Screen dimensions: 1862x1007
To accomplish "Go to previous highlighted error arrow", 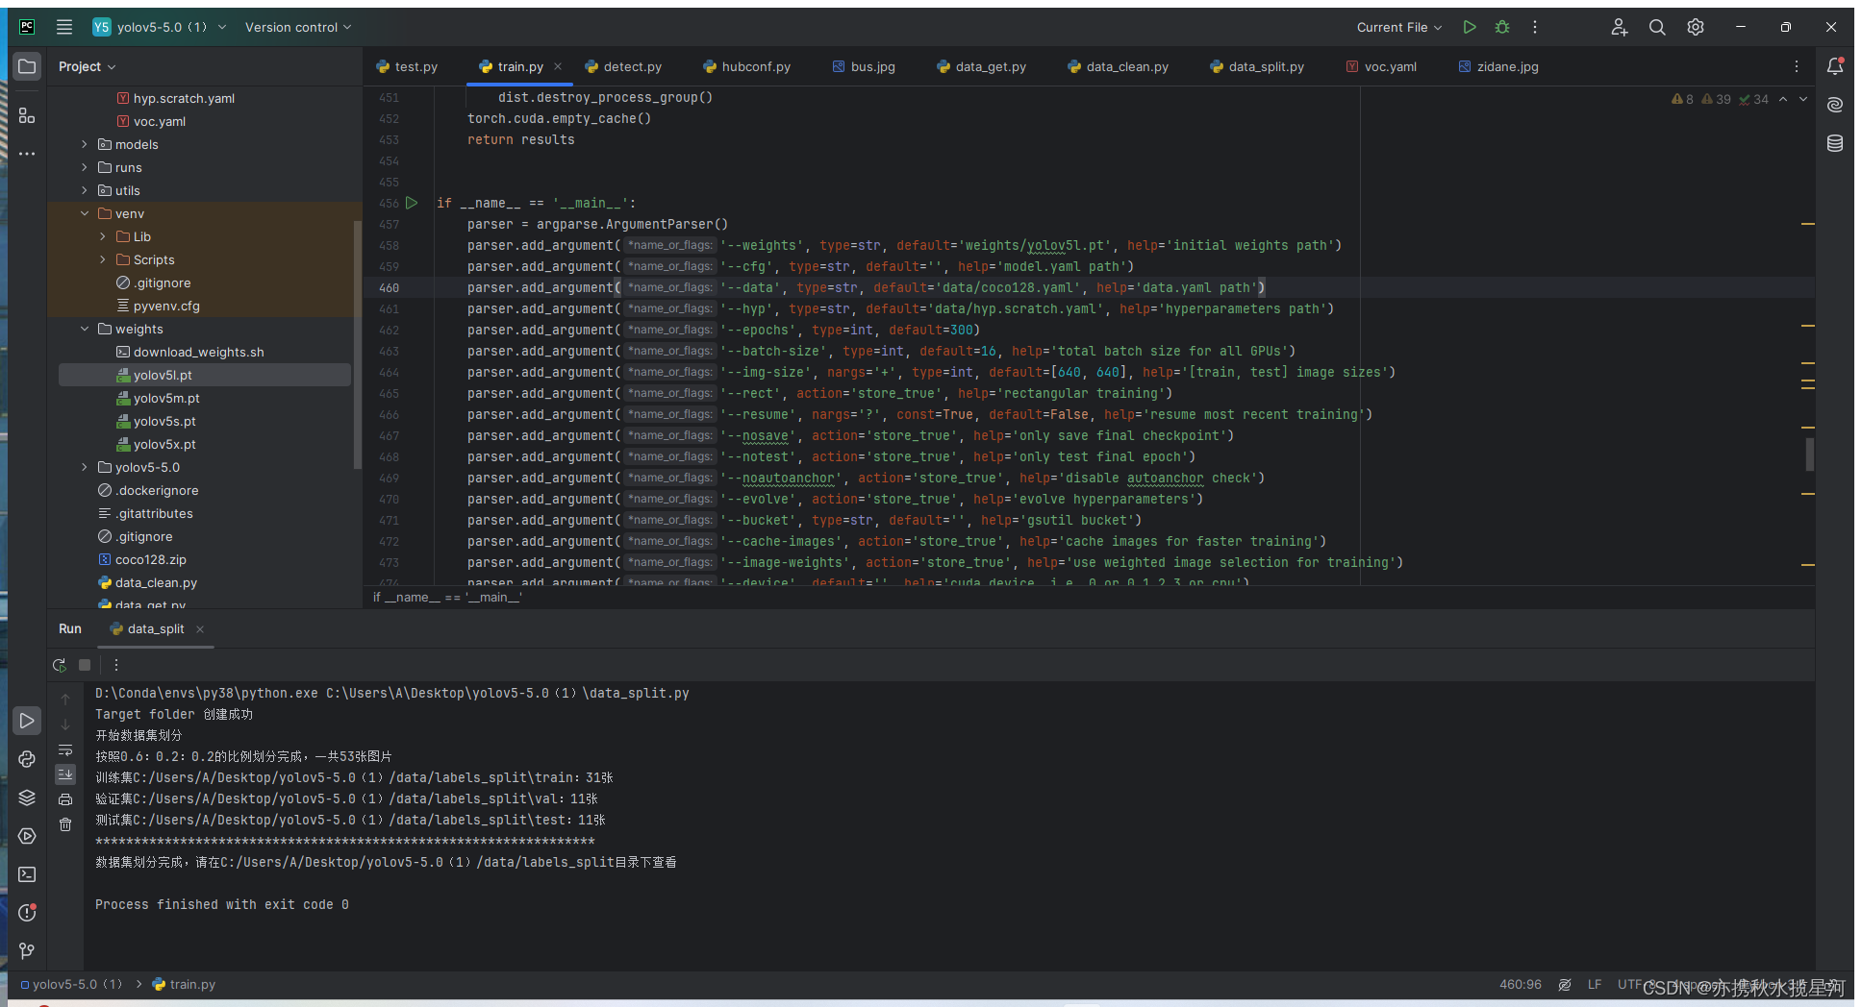I will 1783,99.
